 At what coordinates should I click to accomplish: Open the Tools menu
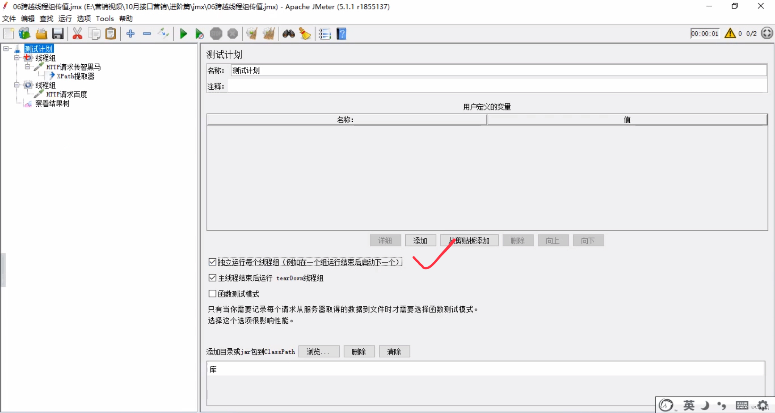point(105,19)
